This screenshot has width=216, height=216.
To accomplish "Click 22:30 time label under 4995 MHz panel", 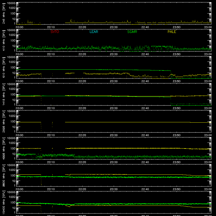I will point(114,162).
